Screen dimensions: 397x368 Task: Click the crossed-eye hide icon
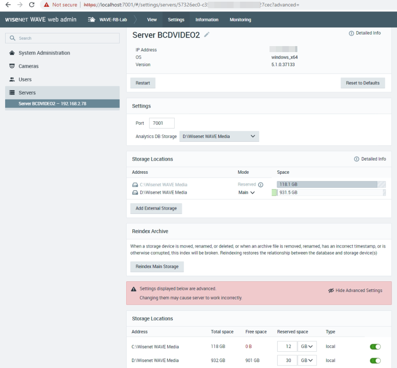[x=331, y=290]
